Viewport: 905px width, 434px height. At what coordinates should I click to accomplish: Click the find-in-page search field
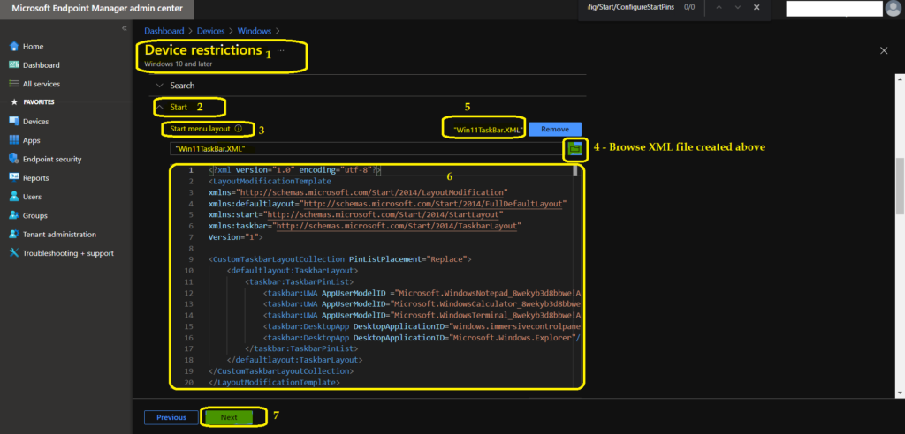(x=630, y=7)
